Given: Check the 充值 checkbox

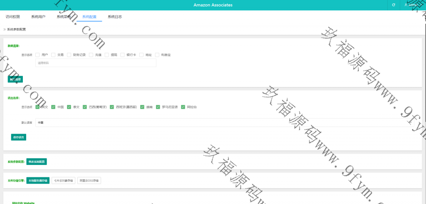Looking at the screenshot, I should pos(91,55).
